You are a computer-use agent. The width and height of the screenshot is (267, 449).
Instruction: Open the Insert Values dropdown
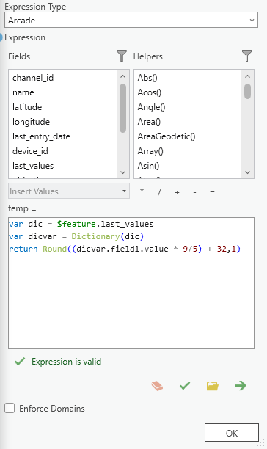[x=69, y=191]
